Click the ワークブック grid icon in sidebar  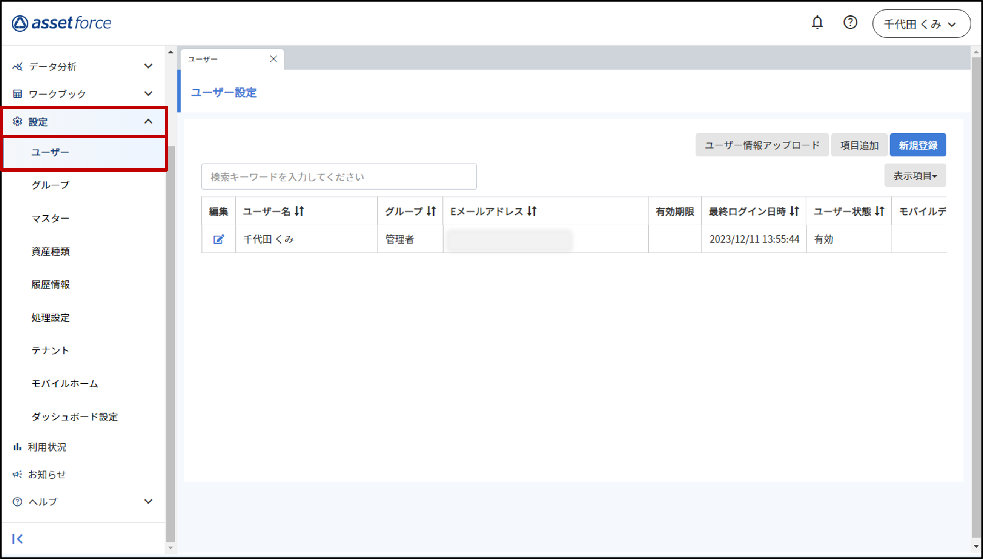coord(17,93)
